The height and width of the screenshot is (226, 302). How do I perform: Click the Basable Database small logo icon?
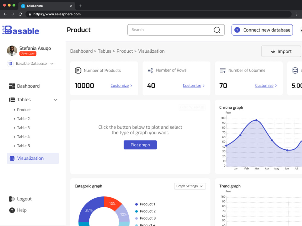[x=10, y=64]
